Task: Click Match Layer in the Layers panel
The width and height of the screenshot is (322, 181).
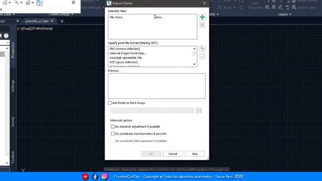Action: pos(307,8)
